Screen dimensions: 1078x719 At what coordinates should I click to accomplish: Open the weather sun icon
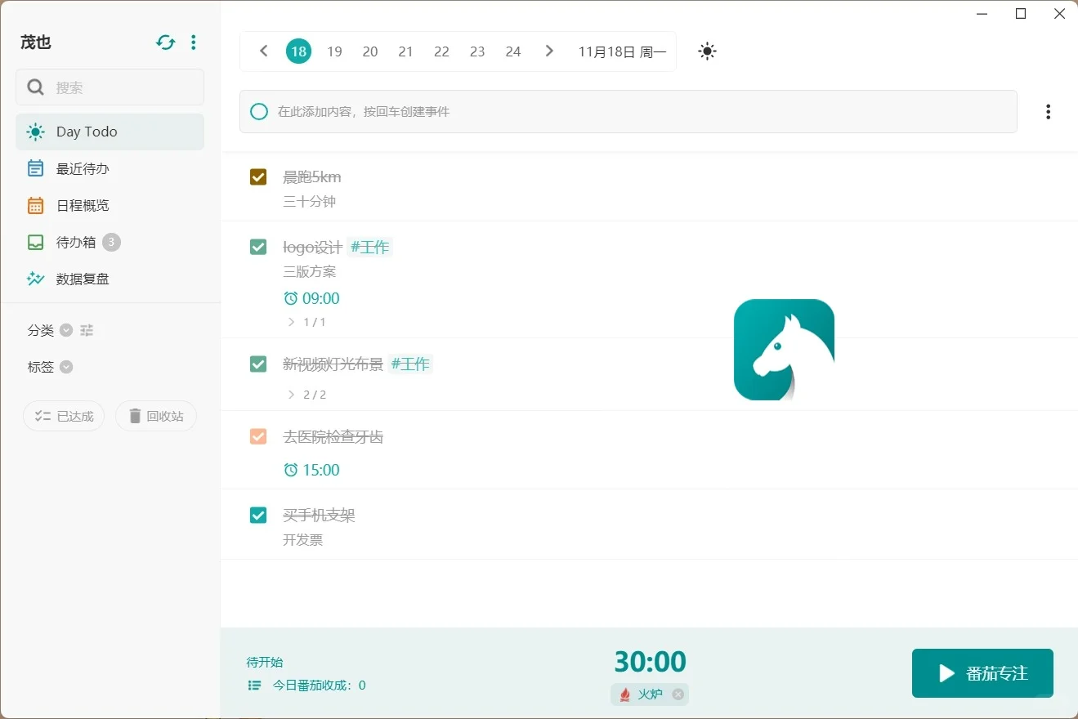pos(706,51)
